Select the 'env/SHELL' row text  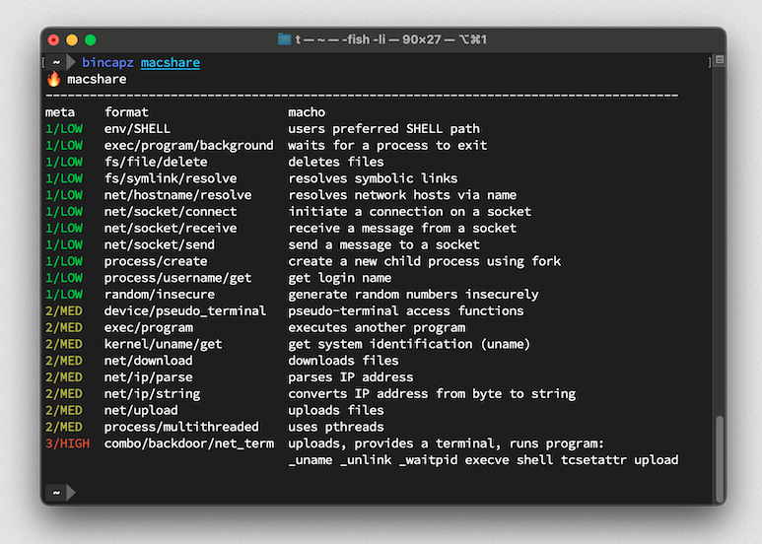tap(137, 129)
